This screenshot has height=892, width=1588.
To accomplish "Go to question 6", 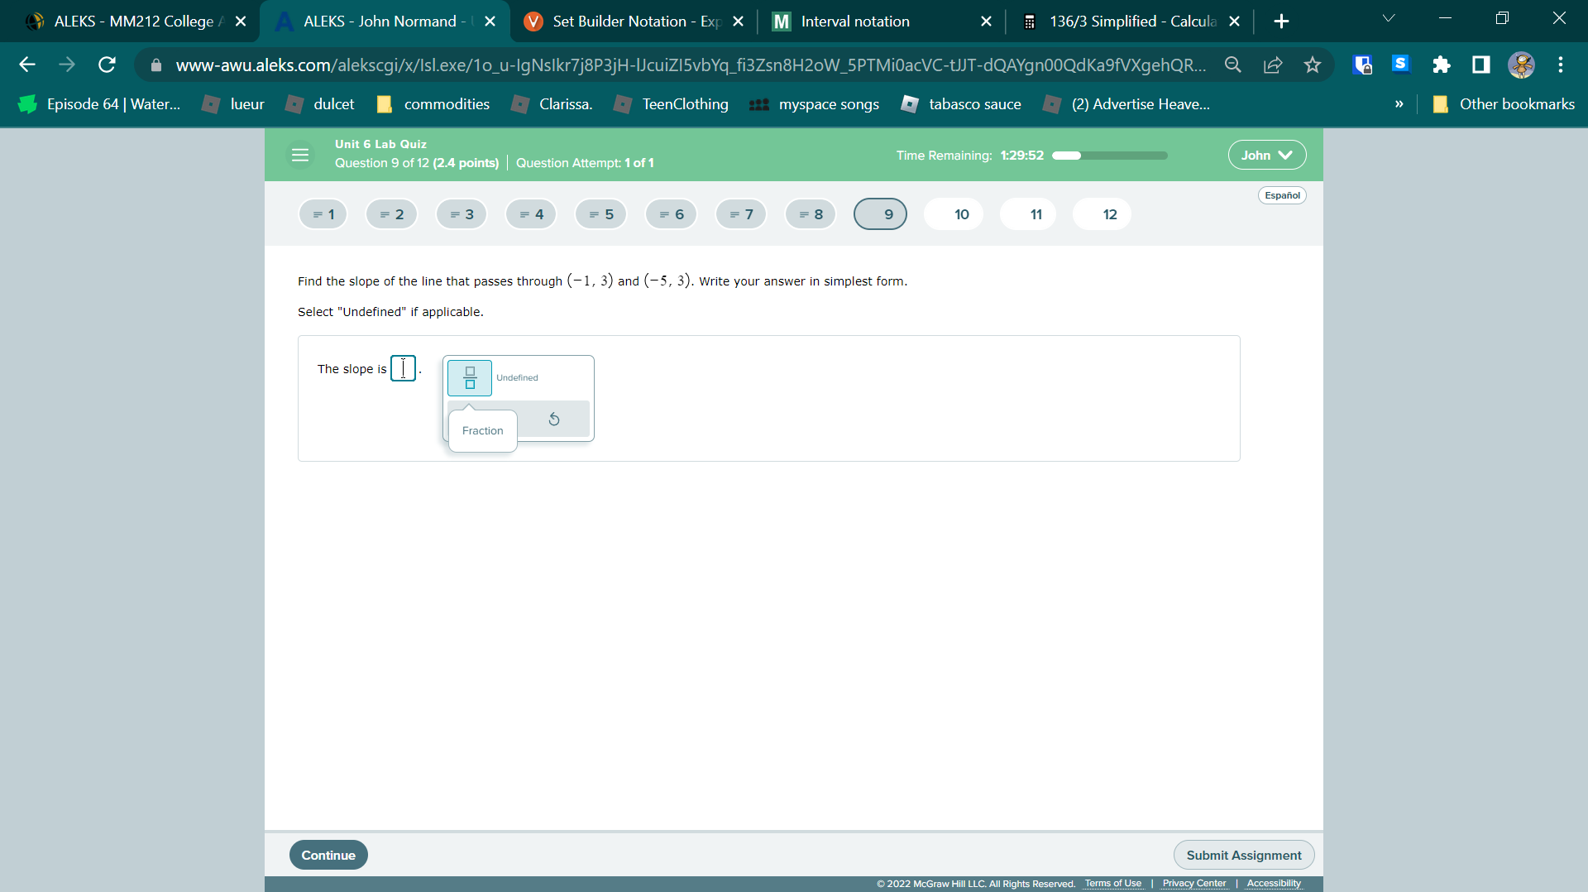I will pos(672,214).
